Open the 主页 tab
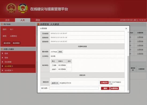This screenshot has height=105, width=147. click(7, 20)
